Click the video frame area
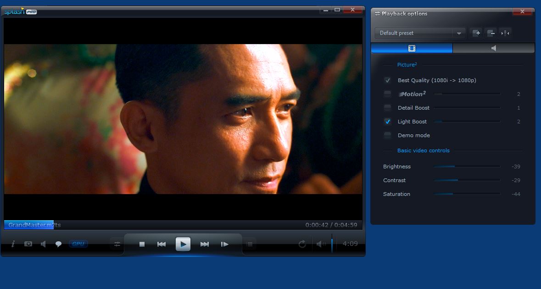541x289 pixels. 183,119
